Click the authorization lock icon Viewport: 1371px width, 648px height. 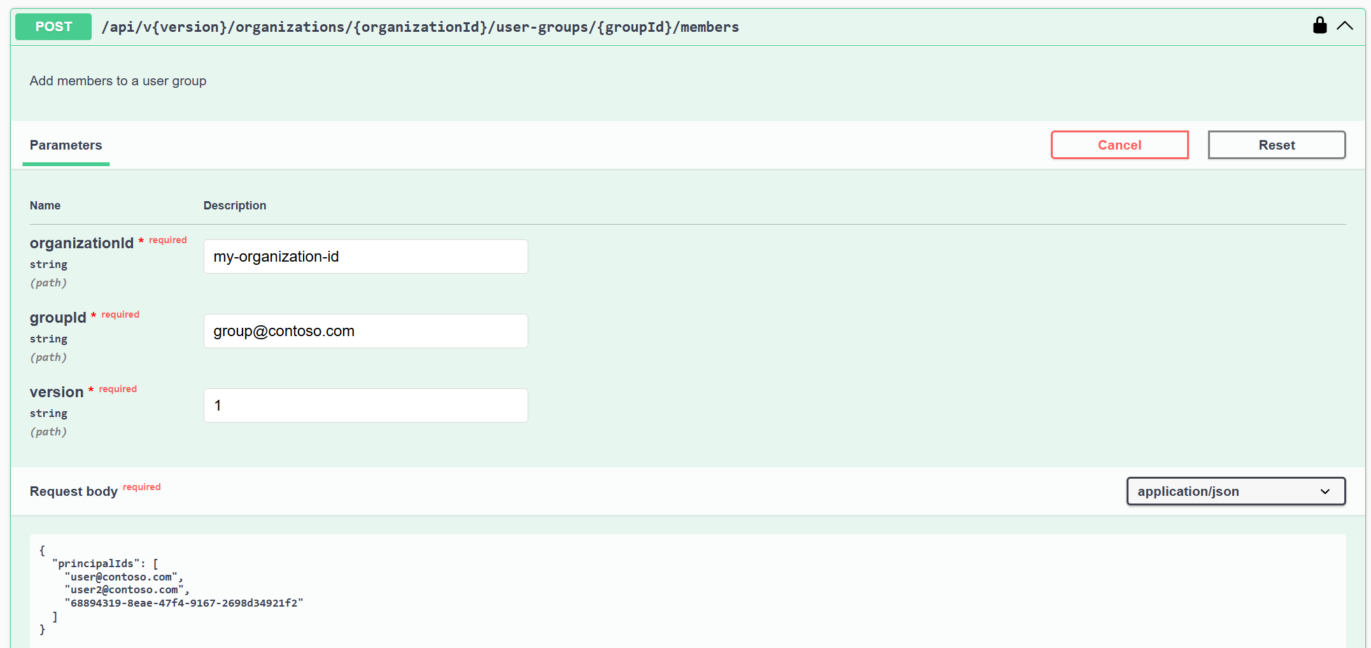[x=1320, y=25]
